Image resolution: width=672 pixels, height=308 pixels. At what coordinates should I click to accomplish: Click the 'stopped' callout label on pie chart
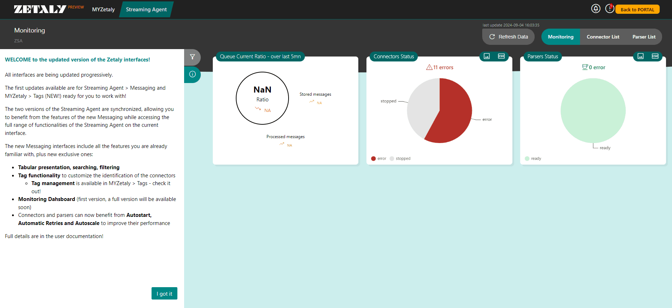[x=388, y=101]
